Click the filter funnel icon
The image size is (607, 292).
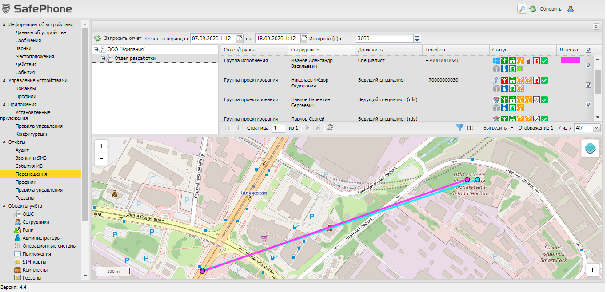tap(460, 128)
